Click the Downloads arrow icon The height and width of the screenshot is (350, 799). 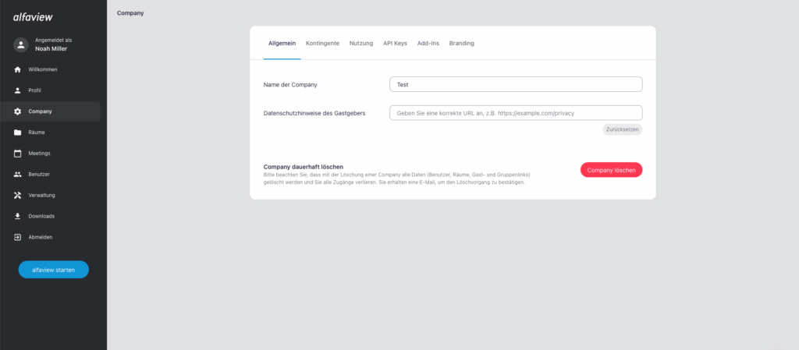click(17, 216)
